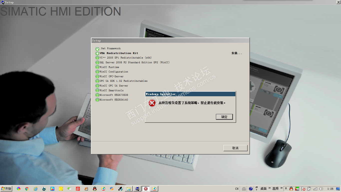This screenshot has height=192, width=341.
Task: Click the 取消 button in Setup window
Action: pos(235,148)
